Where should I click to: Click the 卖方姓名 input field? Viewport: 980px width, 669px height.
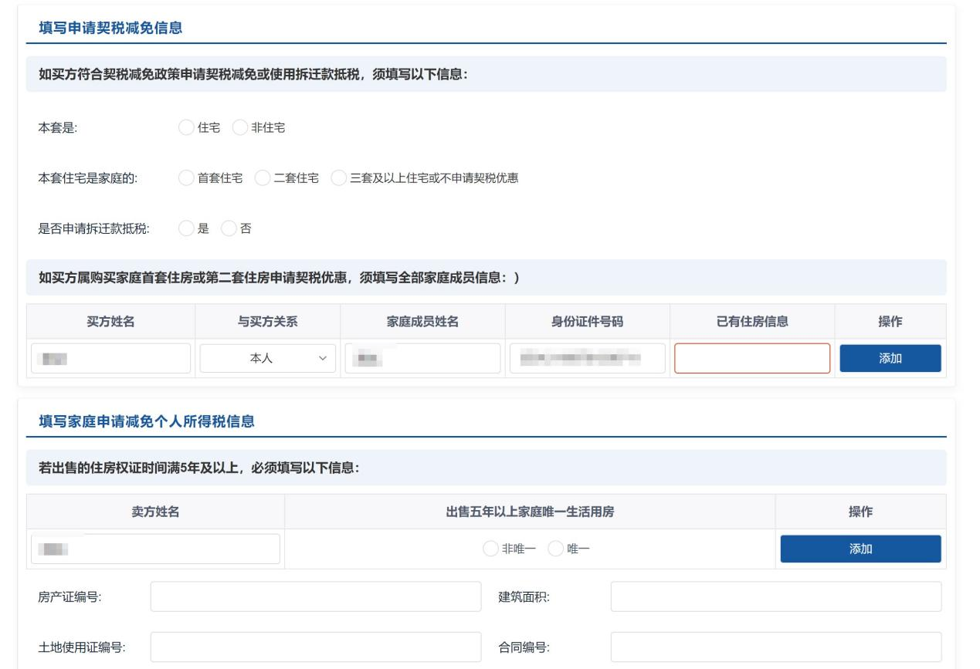[x=155, y=549]
